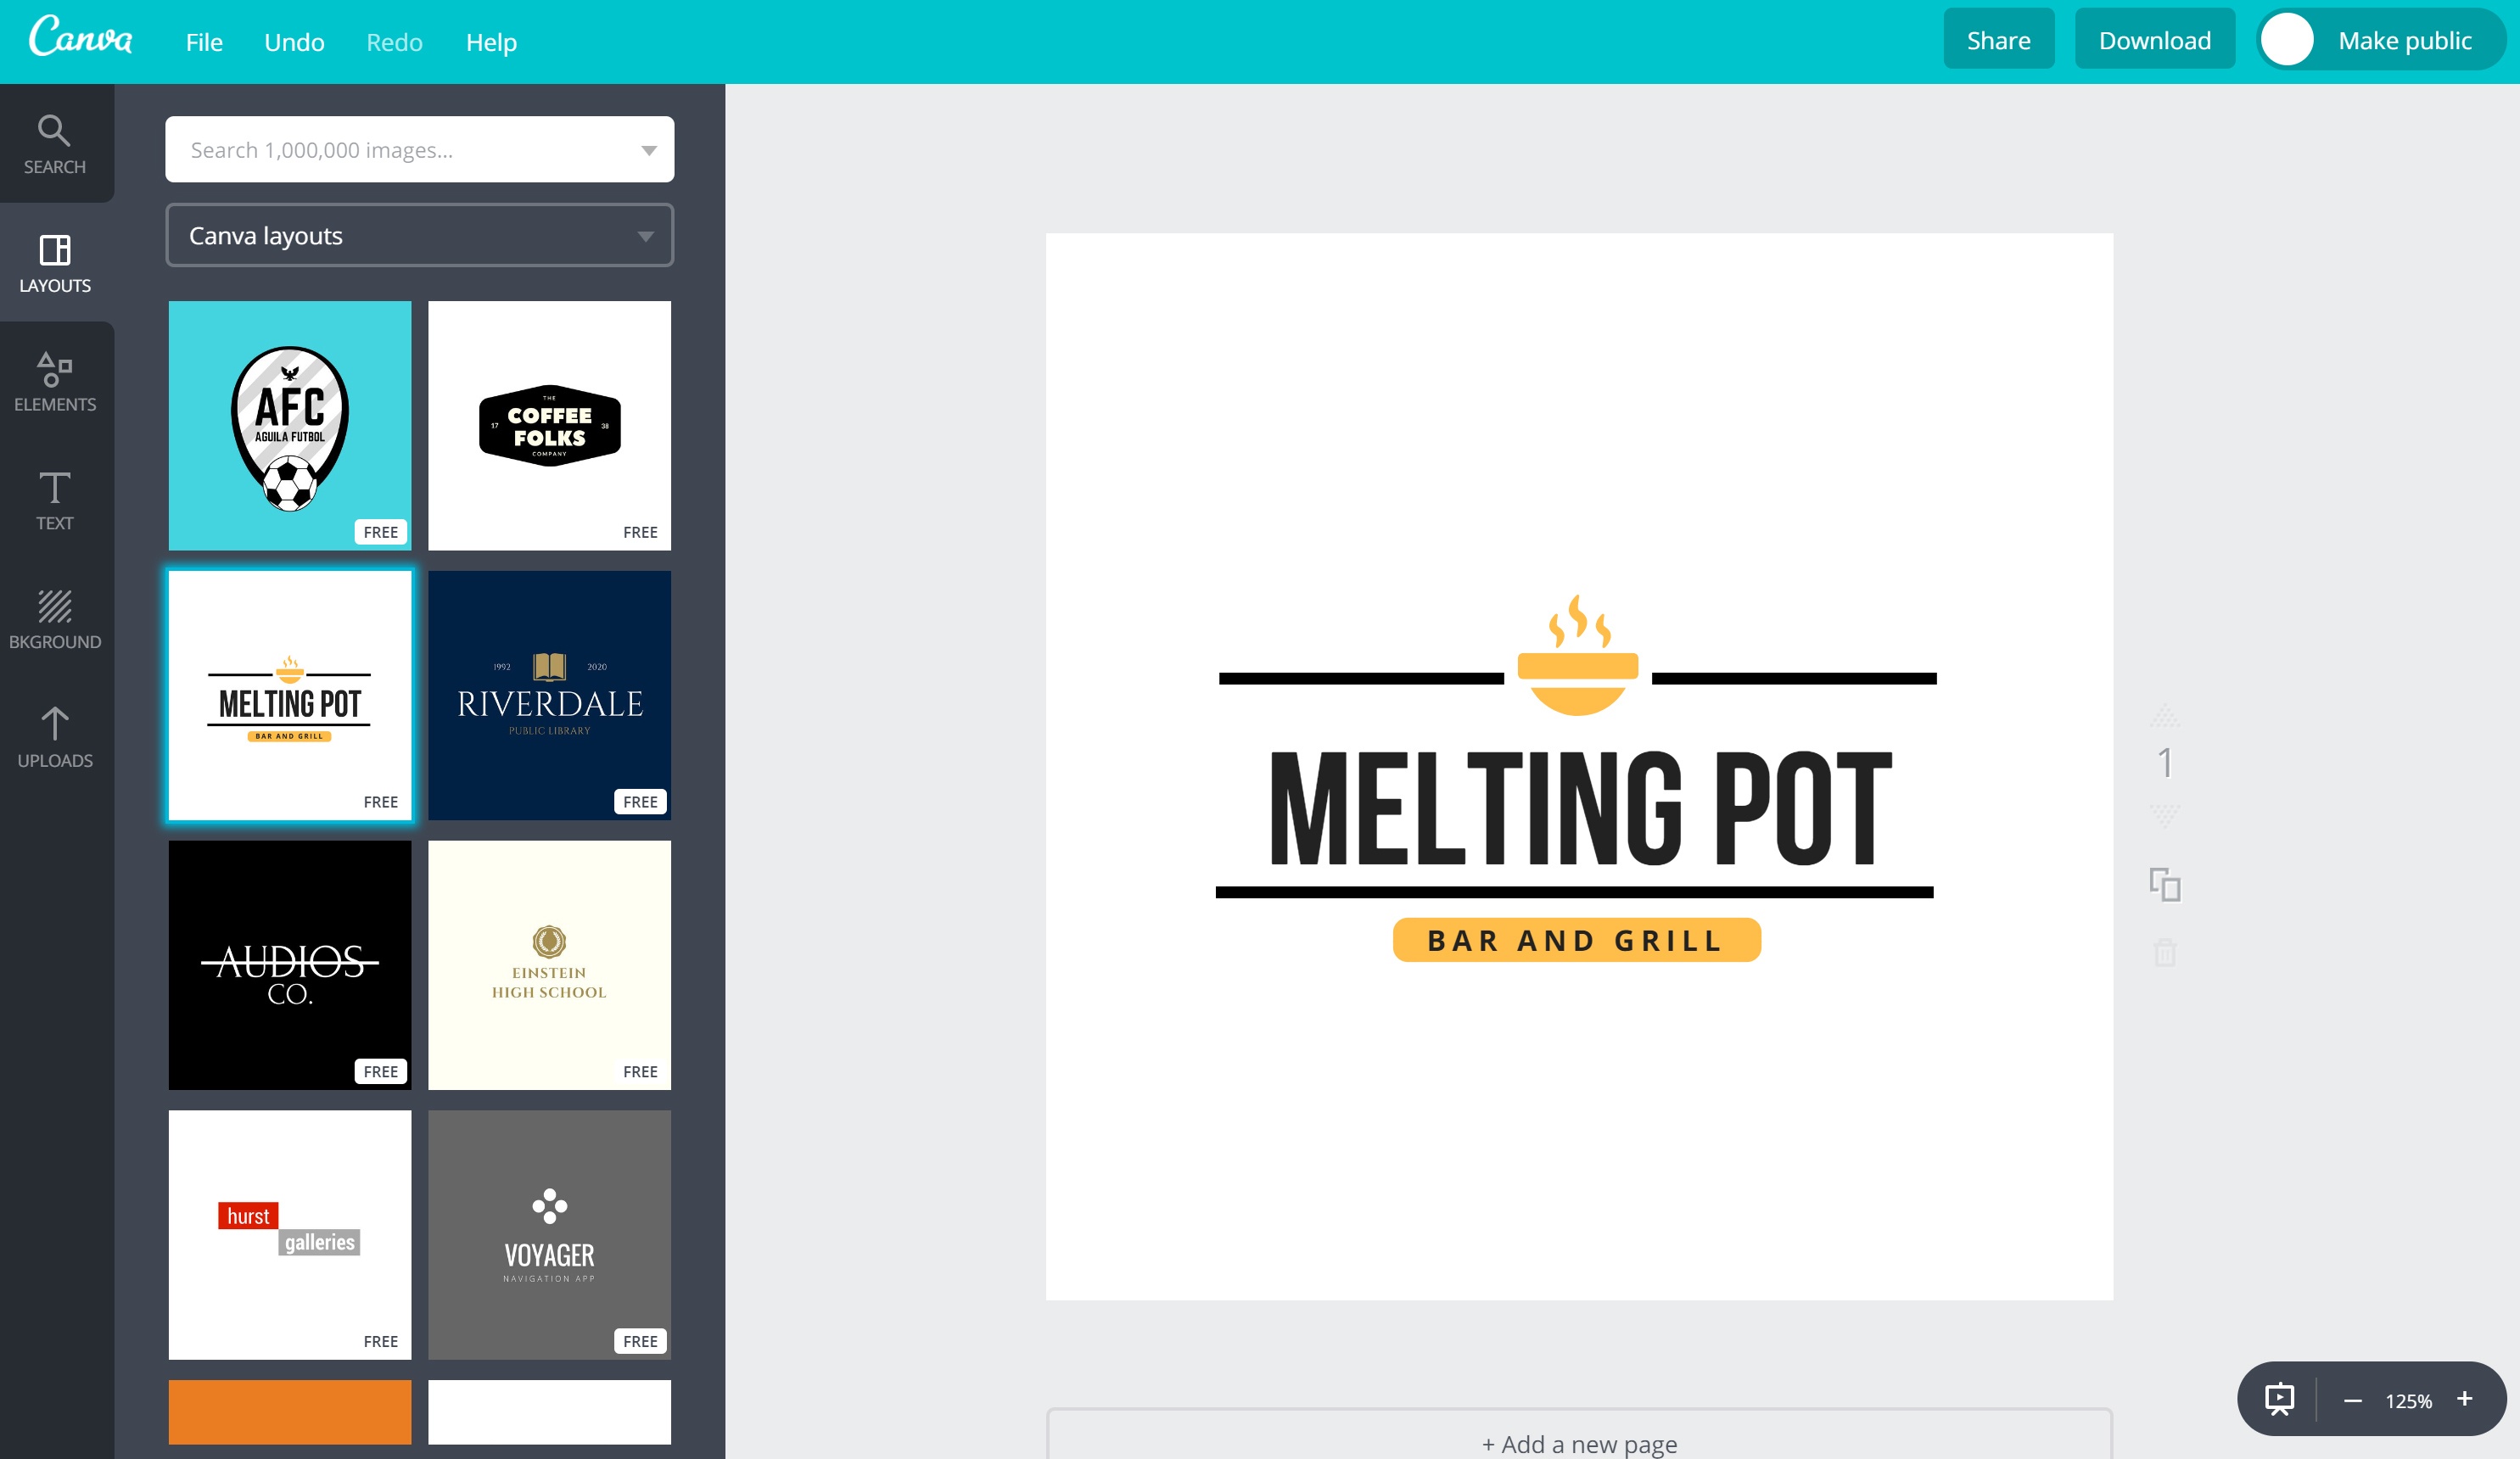Open the image search dropdown arrow
Viewport: 2520px width, 1459px height.
pos(650,149)
